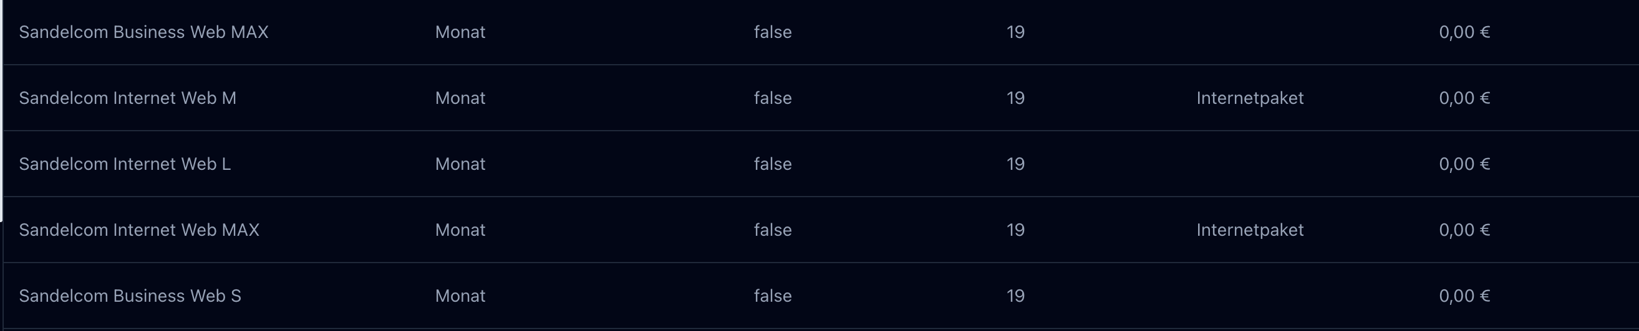This screenshot has height=331, width=1639.
Task: Select Internetpaket for Internet Web MAX
Action: click(1250, 230)
